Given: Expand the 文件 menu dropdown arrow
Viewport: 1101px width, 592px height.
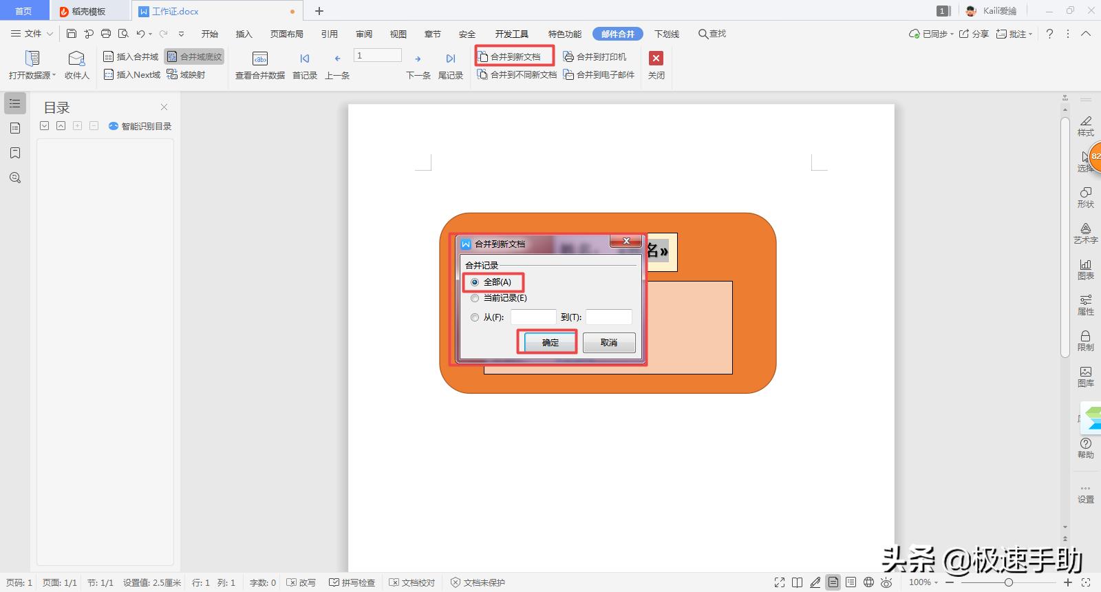Looking at the screenshot, I should point(50,34).
